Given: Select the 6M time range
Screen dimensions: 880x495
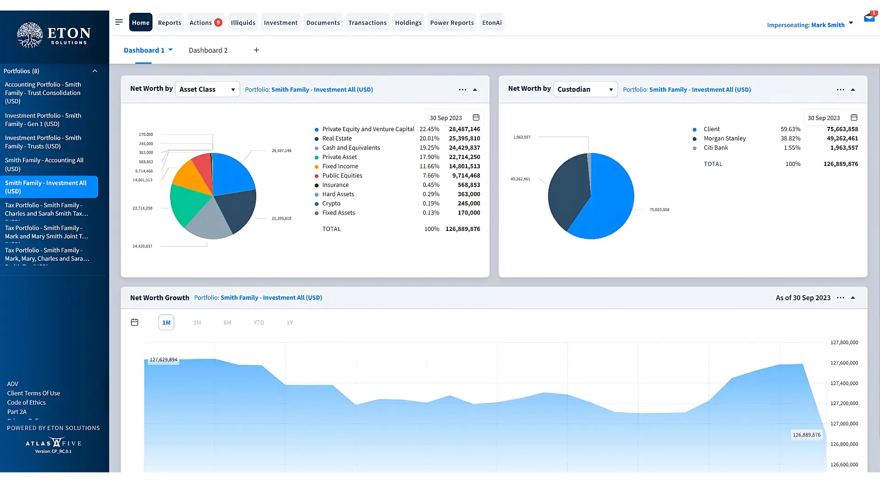Looking at the screenshot, I should pyautogui.click(x=227, y=323).
